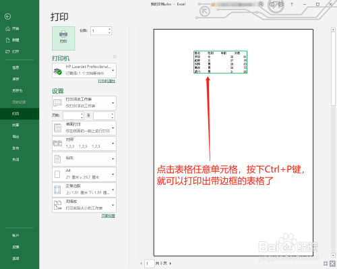
Task: Click the current page number box
Action: click(x=149, y=264)
